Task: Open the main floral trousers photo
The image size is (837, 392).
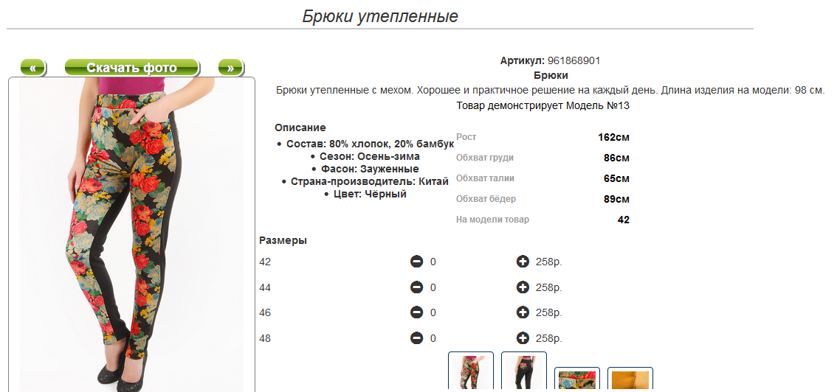Action: (x=131, y=234)
